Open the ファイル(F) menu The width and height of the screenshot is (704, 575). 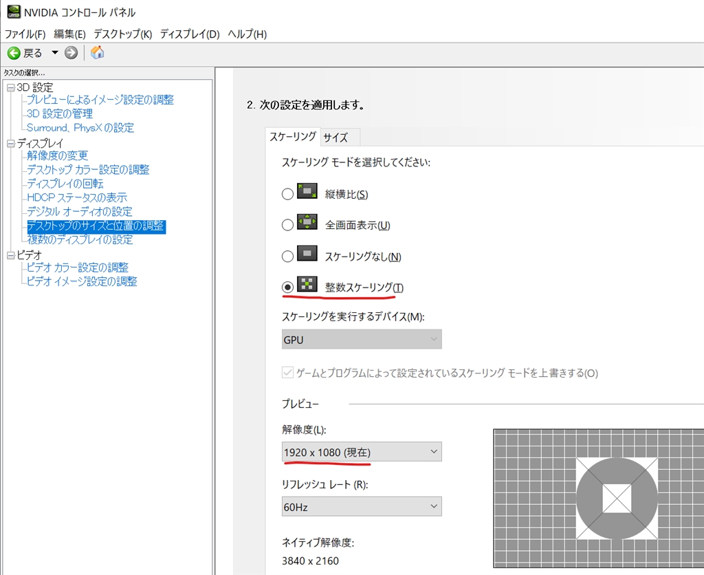[25, 34]
